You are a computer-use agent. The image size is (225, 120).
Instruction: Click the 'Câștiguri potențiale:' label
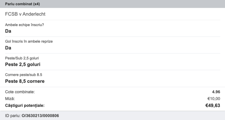25,105
